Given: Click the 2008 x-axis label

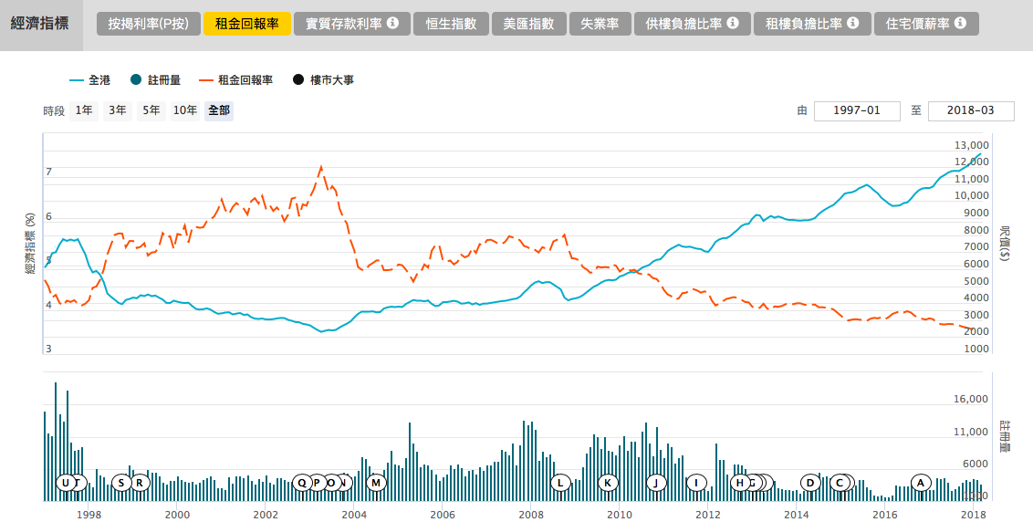Looking at the screenshot, I should pos(531,515).
